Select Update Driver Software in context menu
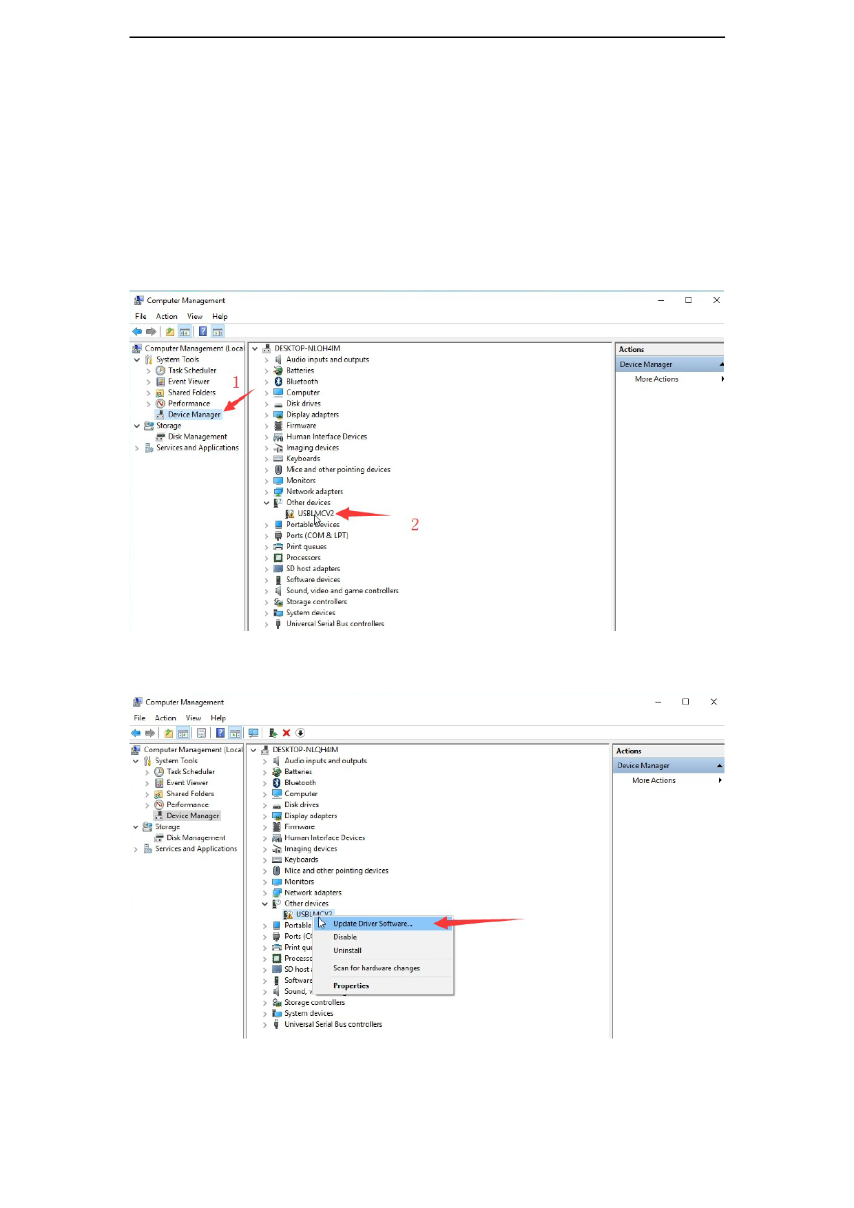This screenshot has width=854, height=1208. pyautogui.click(x=373, y=924)
